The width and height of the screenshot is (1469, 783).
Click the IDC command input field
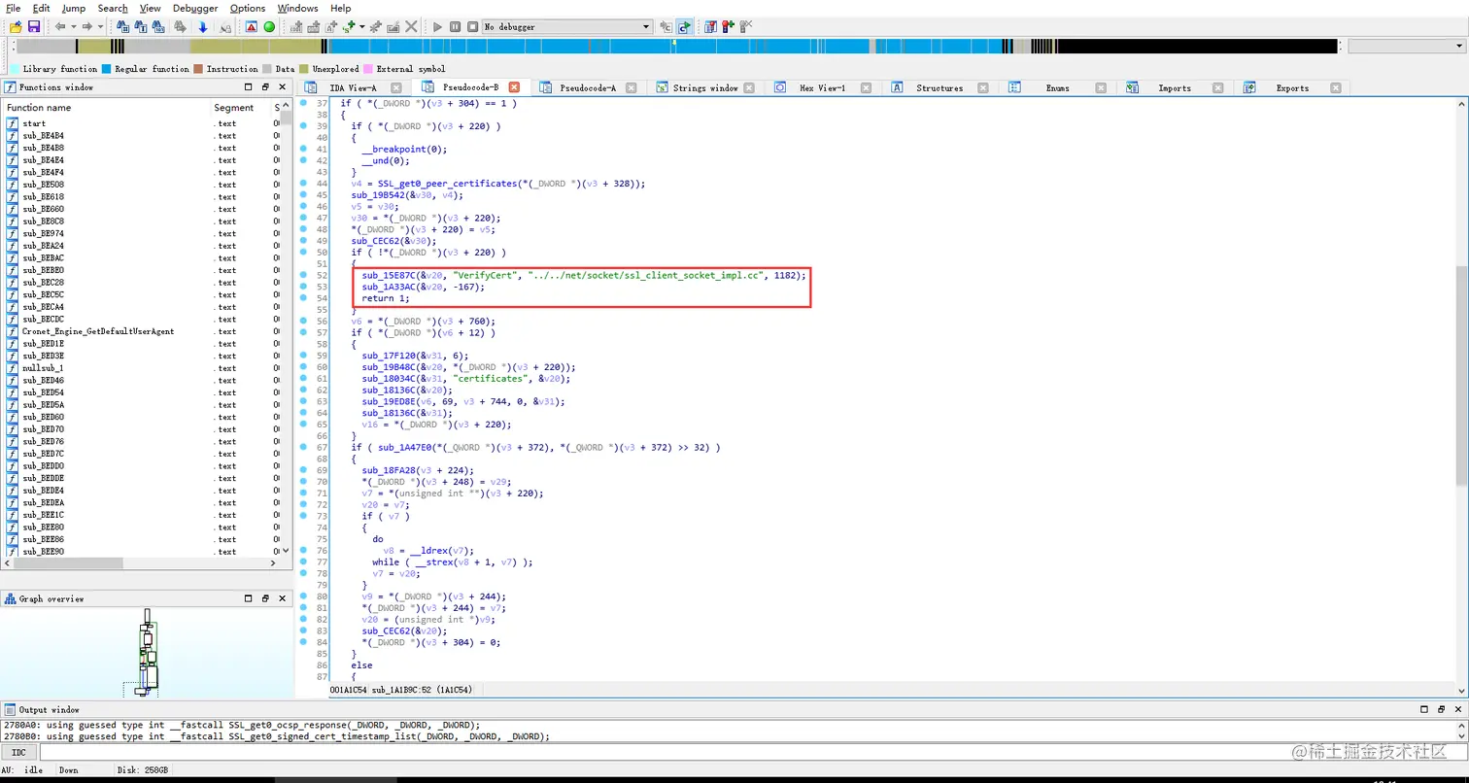pos(752,752)
